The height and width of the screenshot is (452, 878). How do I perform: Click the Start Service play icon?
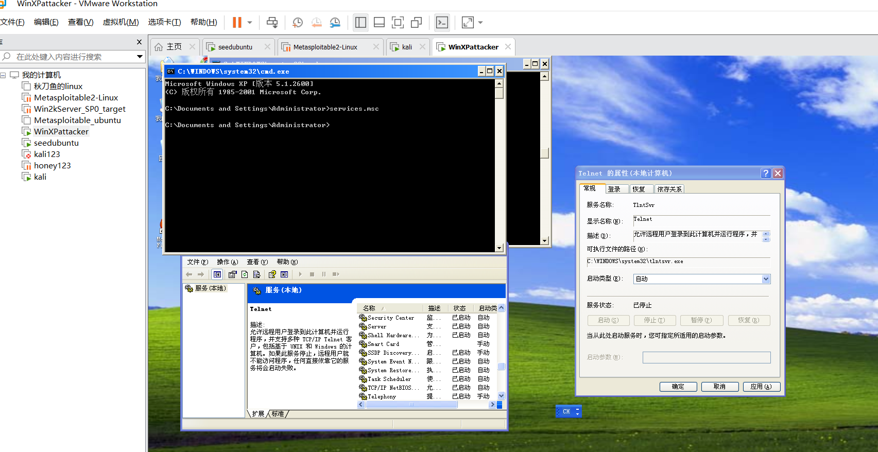[x=300, y=274]
